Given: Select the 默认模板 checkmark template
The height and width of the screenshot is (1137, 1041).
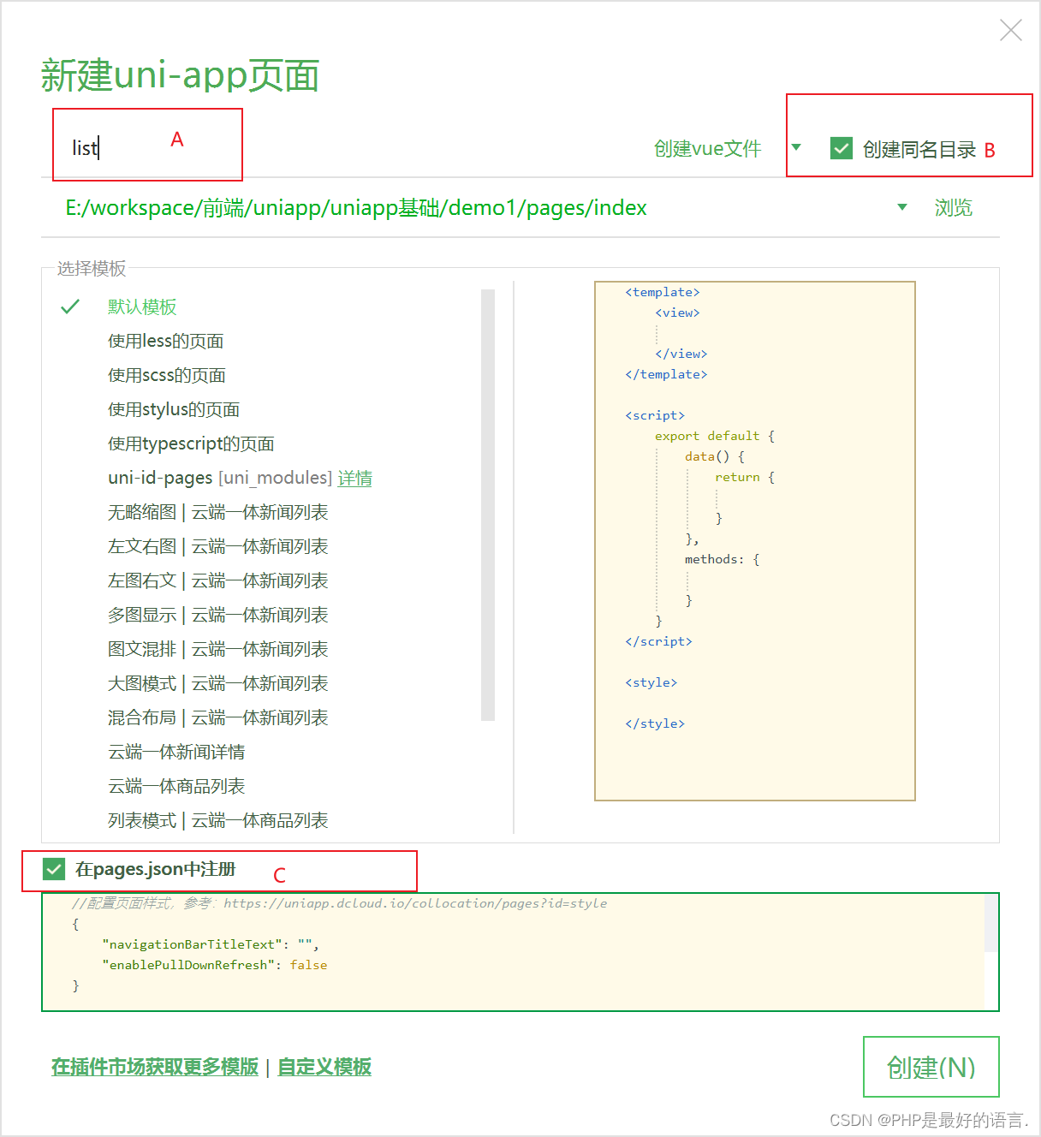Looking at the screenshot, I should [x=141, y=307].
